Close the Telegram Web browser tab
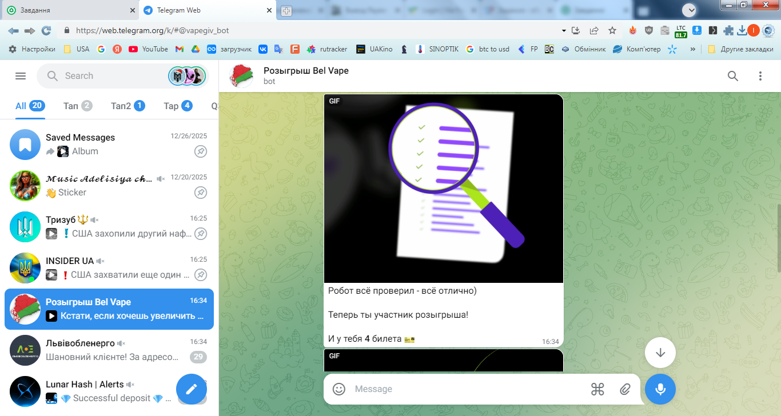781x416 pixels. point(269,10)
